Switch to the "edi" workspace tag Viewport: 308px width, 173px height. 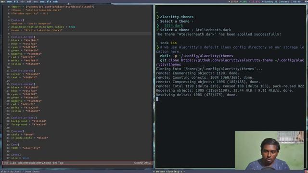pyautogui.click(x=29, y=1)
